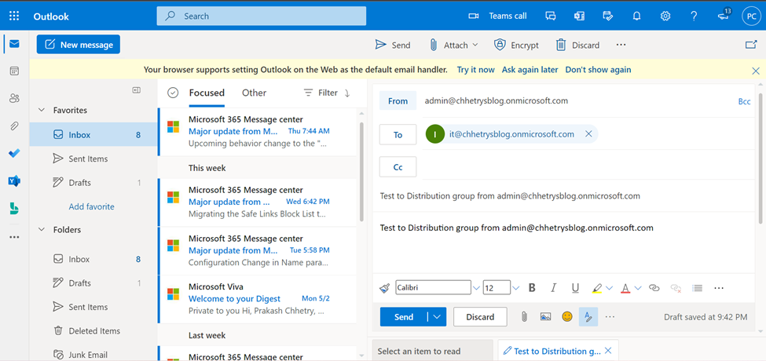Screen dimensions: 766x361
Task: Toggle formatting options button
Action: click(588, 316)
